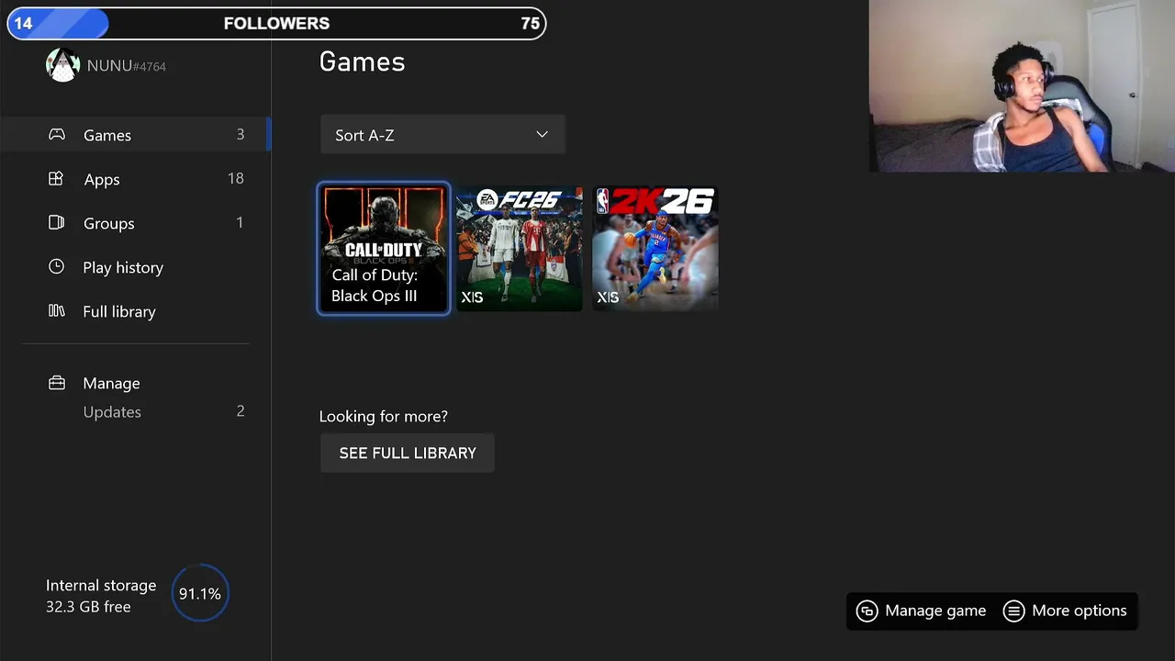The image size is (1175, 661).
Task: Open the Sort A-Z dropdown
Action: tap(442, 135)
